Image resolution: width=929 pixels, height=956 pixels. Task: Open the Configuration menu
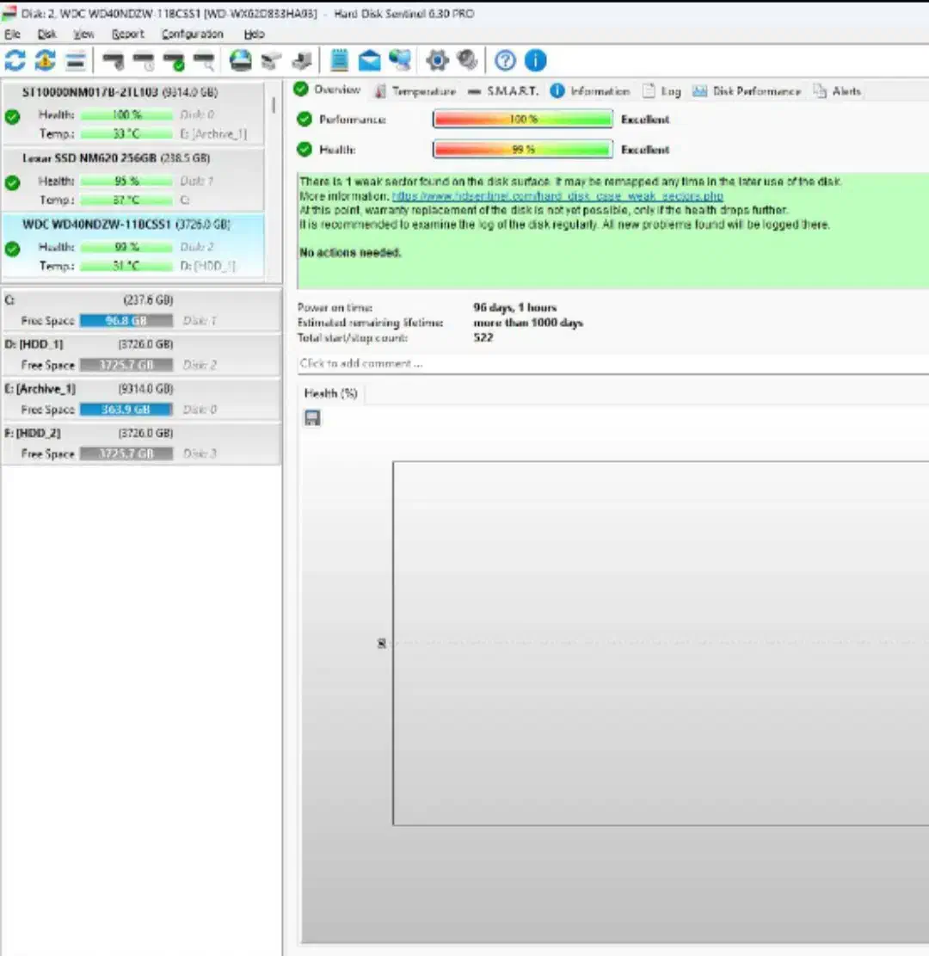point(192,34)
